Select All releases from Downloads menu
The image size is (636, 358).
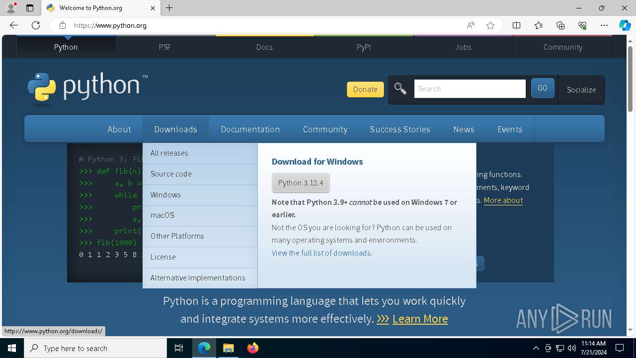[x=200, y=153]
